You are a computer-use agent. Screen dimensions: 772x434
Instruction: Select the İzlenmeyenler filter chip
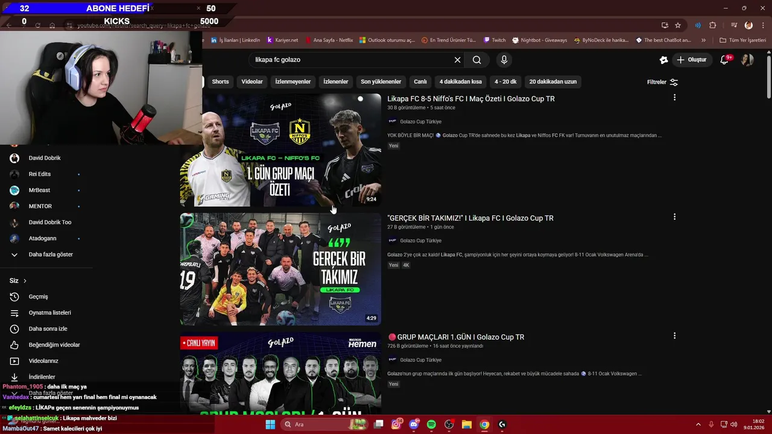(293, 81)
